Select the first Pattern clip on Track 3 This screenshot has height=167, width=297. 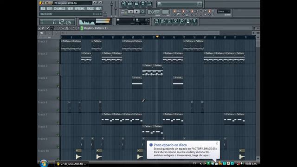(x=148, y=70)
